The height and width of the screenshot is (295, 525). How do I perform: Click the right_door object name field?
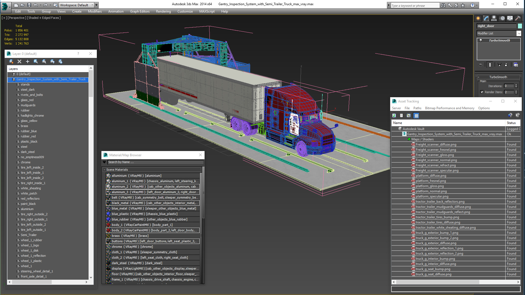[497, 26]
